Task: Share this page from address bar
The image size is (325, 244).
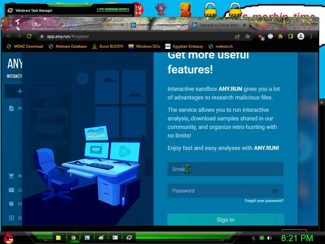Action: (x=237, y=37)
